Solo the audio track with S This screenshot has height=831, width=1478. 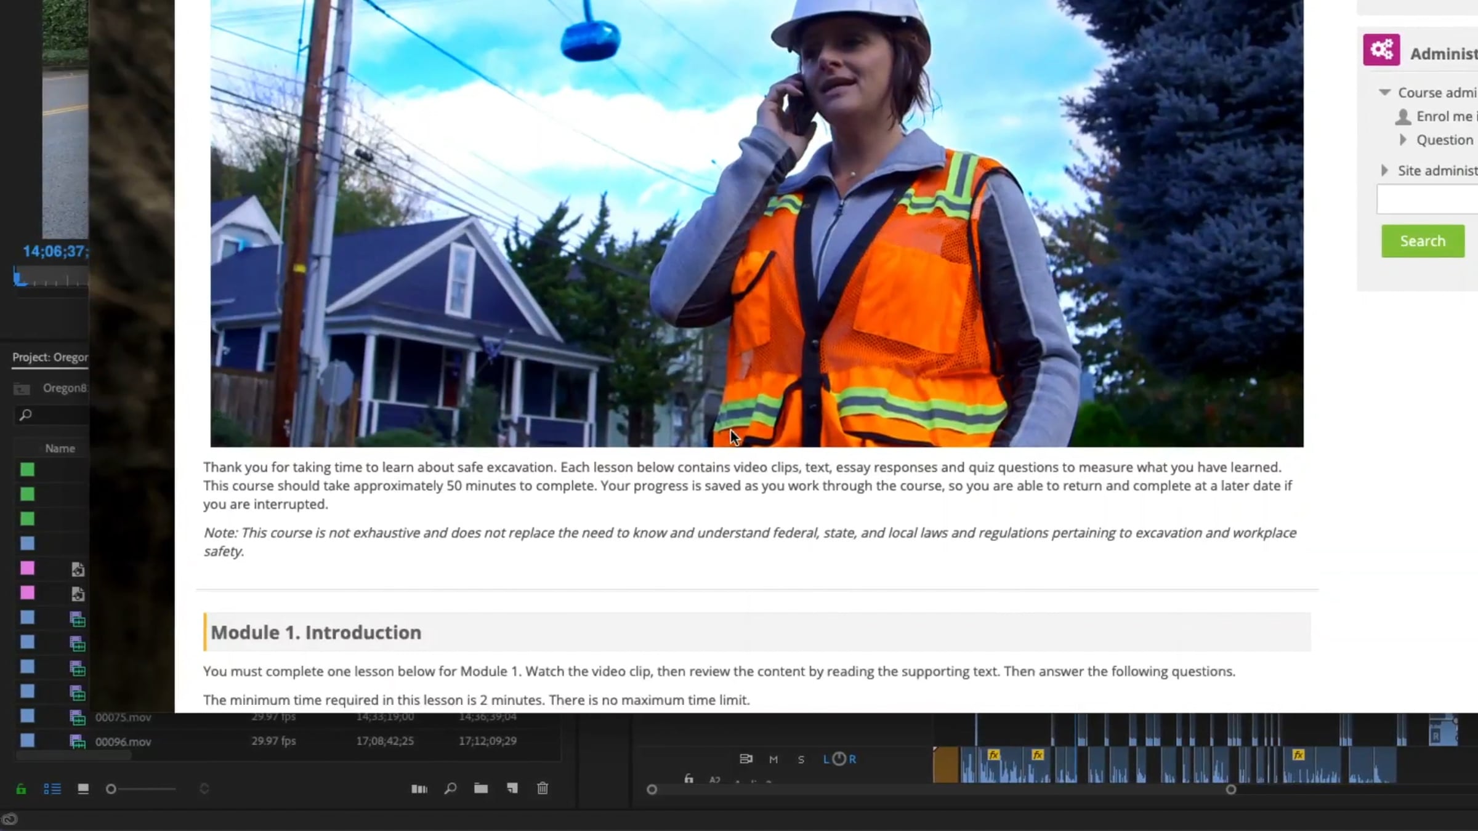coord(801,760)
